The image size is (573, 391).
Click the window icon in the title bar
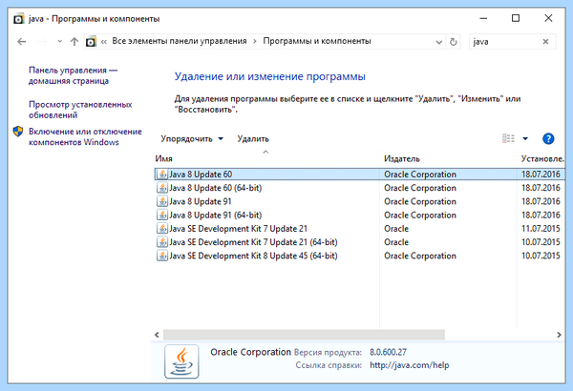pyautogui.click(x=19, y=19)
